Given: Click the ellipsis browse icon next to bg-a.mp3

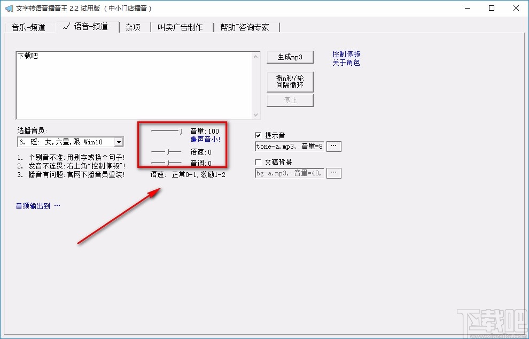Looking at the screenshot, I should click(333, 173).
